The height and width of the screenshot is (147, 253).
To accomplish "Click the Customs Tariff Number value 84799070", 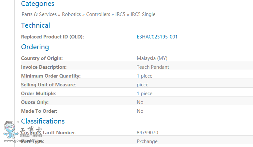I will 148,133.
